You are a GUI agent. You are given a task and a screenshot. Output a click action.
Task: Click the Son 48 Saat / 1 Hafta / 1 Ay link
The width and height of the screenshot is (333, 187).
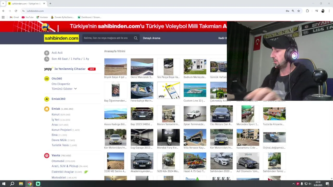pyautogui.click(x=70, y=59)
